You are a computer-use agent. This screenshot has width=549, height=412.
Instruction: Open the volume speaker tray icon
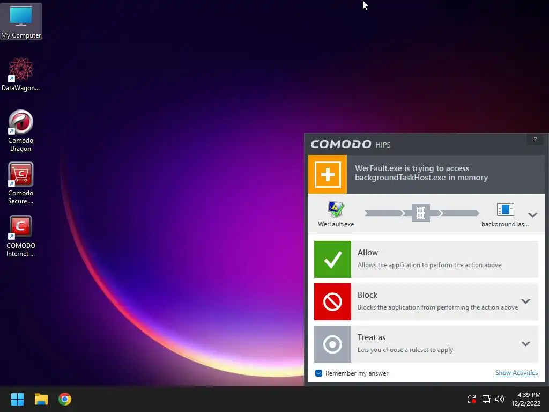pos(500,399)
